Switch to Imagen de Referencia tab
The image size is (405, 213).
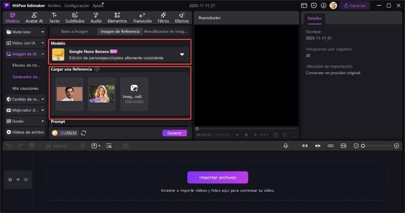pos(120,31)
